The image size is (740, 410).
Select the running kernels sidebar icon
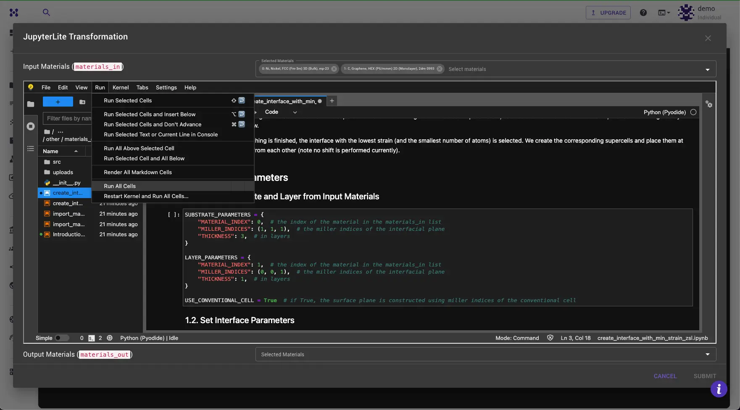coord(30,126)
